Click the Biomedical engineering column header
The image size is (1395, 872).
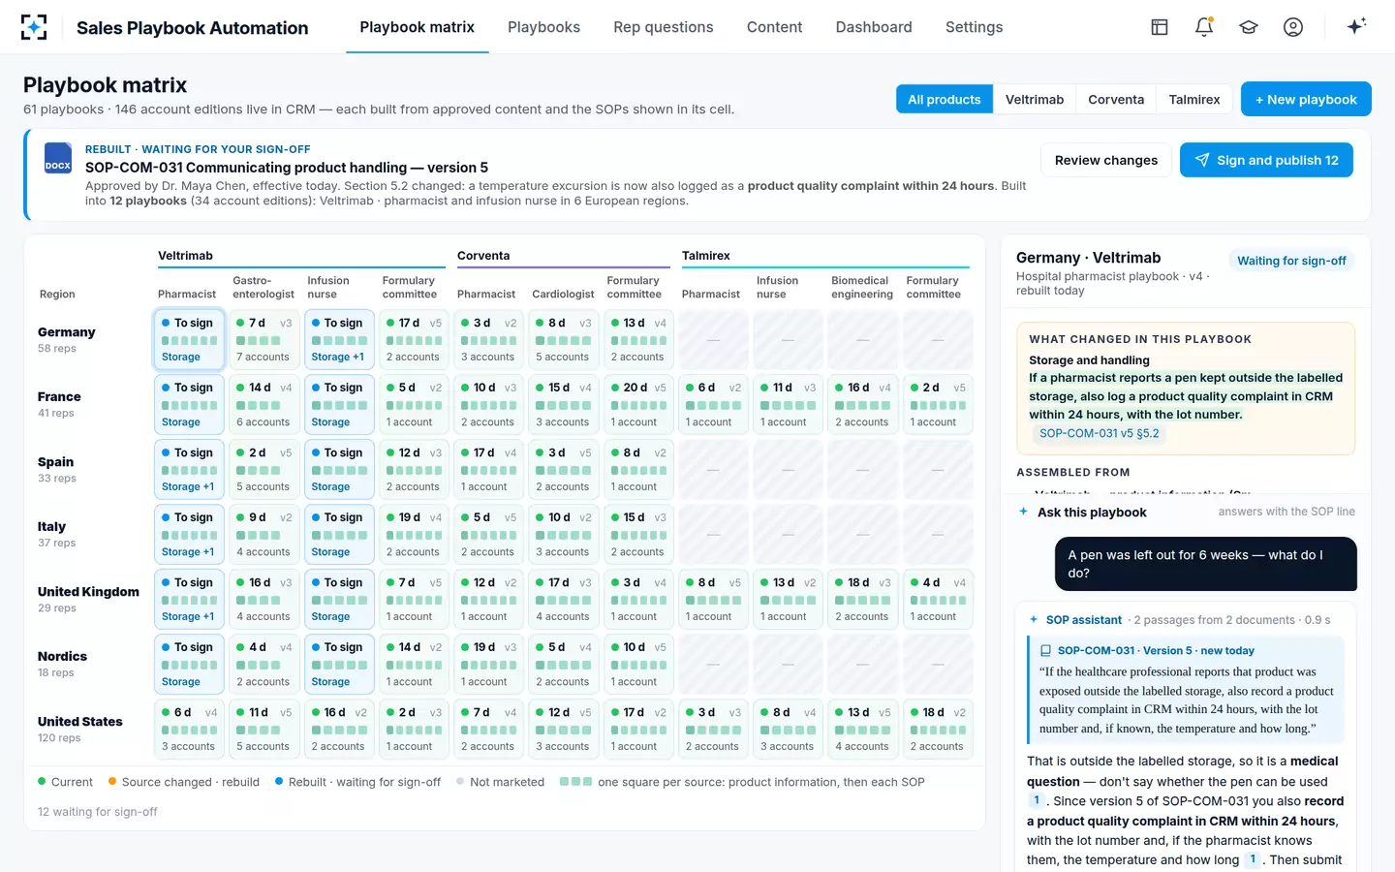(x=862, y=288)
